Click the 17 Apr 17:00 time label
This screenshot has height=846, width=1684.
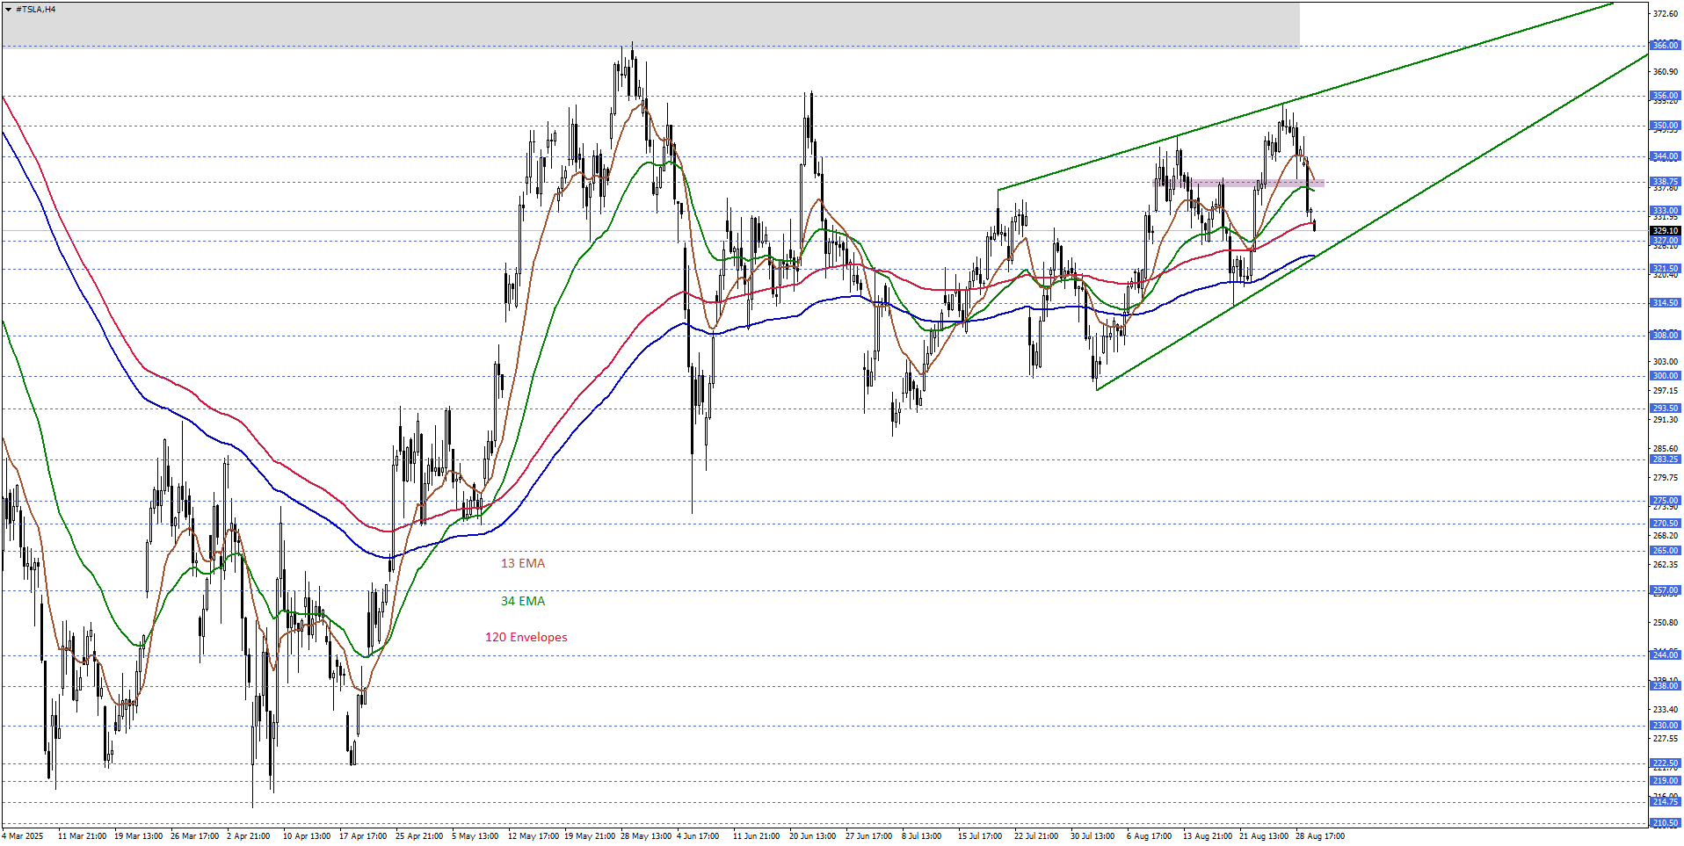[x=363, y=836]
